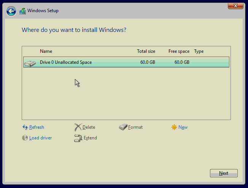Click the Refresh text link
The height and width of the screenshot is (188, 248).
click(37, 127)
